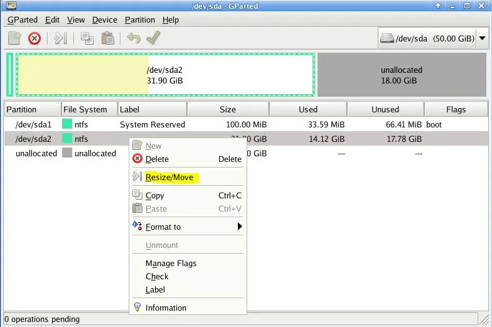Click the System Reserved label cell
492x327 pixels.
pyautogui.click(x=152, y=124)
